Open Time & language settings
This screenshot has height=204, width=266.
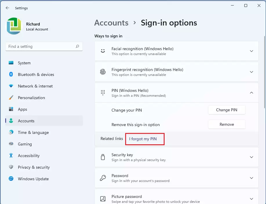point(33,132)
